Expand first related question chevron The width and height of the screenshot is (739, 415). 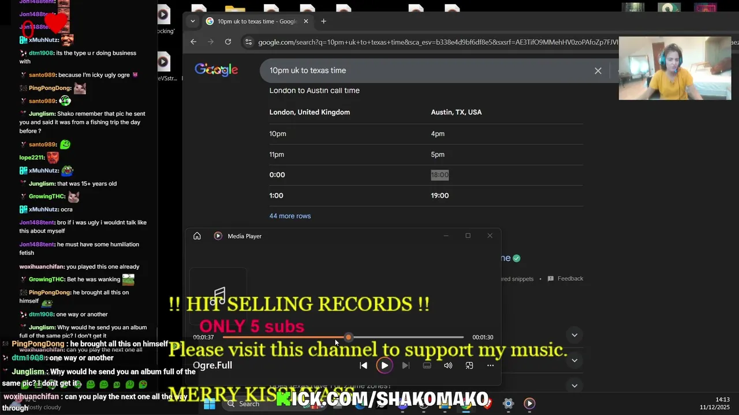point(574,335)
